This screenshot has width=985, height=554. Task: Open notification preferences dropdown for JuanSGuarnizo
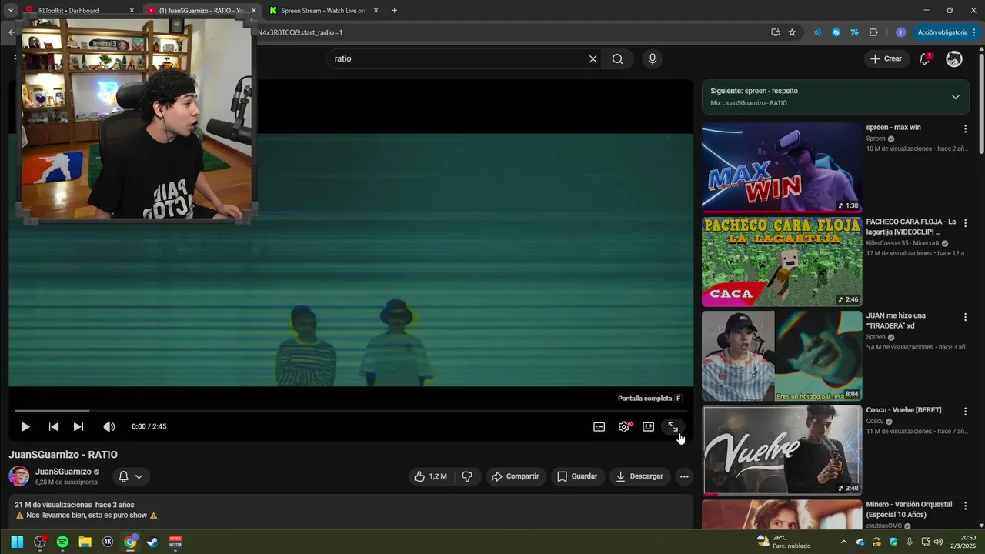(131, 476)
